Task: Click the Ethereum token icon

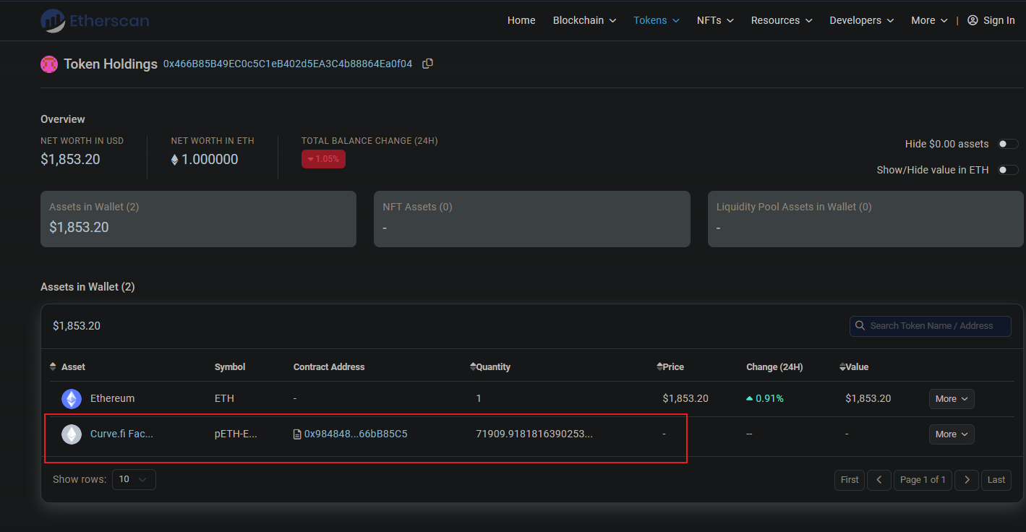Action: (x=72, y=399)
